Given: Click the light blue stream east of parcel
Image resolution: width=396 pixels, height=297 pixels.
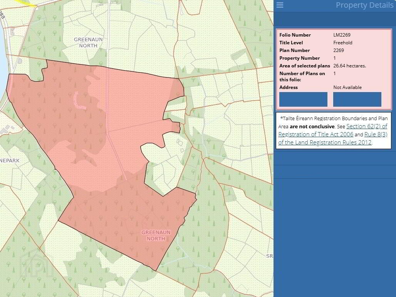Looking at the screenshot, I should point(239,157).
